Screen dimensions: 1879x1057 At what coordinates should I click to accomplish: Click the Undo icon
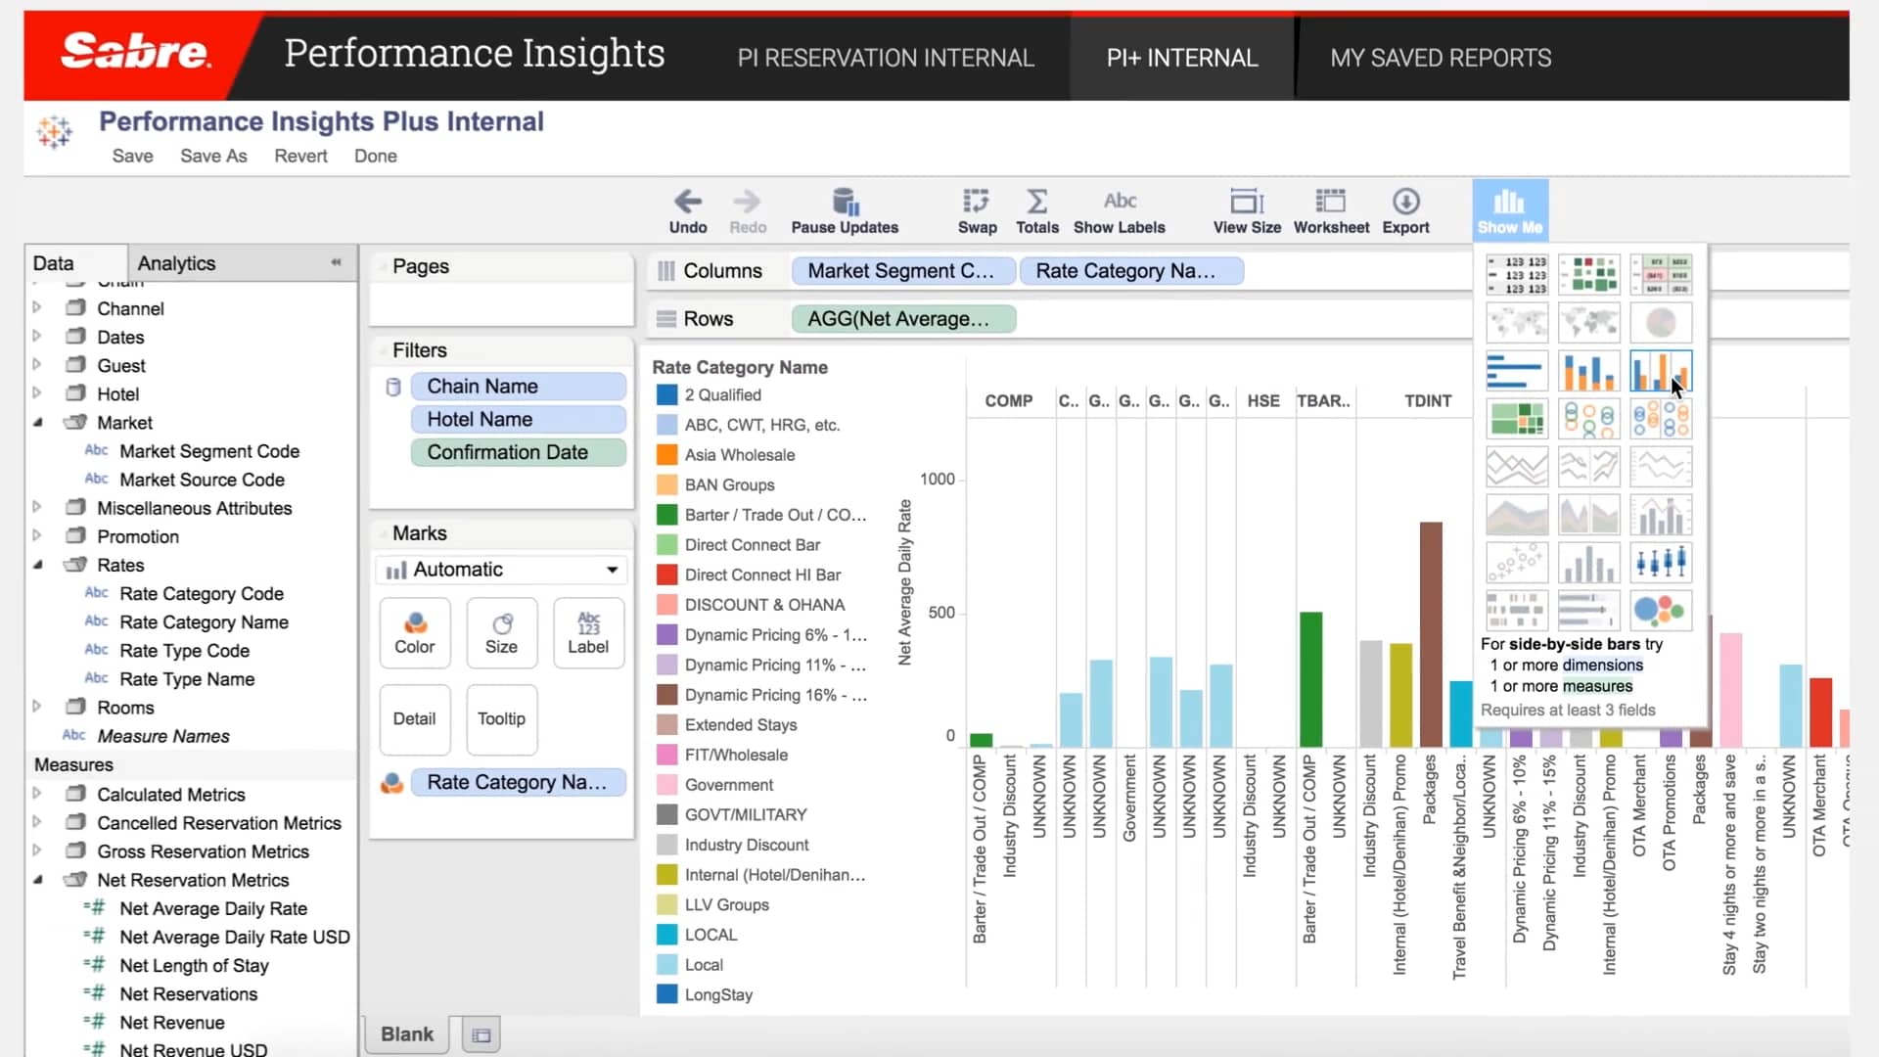pos(687,208)
